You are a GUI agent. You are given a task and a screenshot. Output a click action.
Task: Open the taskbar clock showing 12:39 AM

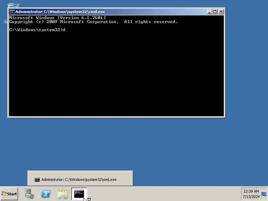coord(251,194)
